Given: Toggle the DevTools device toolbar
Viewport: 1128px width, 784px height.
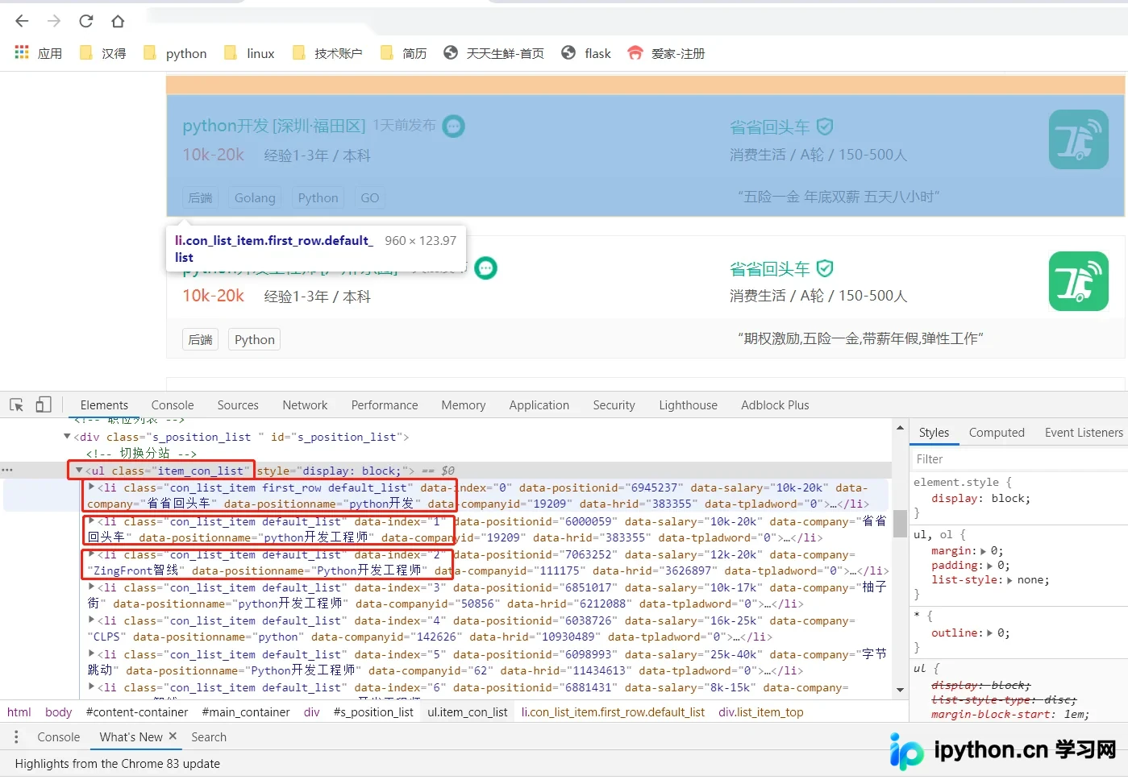Looking at the screenshot, I should (44, 404).
